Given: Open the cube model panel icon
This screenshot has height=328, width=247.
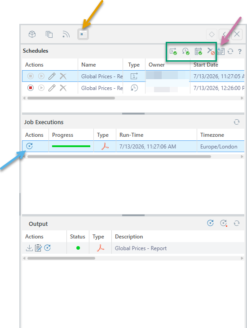Looking at the screenshot, I should click(x=32, y=34).
